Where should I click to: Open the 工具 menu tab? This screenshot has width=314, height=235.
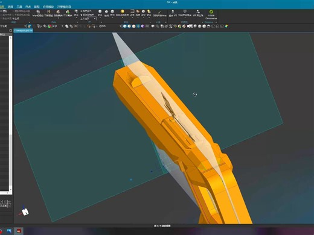click(19, 7)
